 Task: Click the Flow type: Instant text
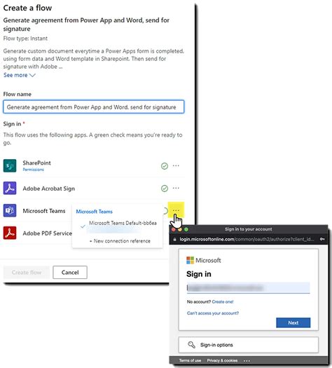(25, 39)
